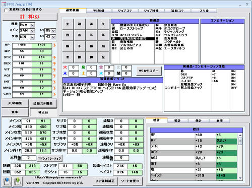Switch to the WS装備 tab
252x188 pixels.
[99, 11]
